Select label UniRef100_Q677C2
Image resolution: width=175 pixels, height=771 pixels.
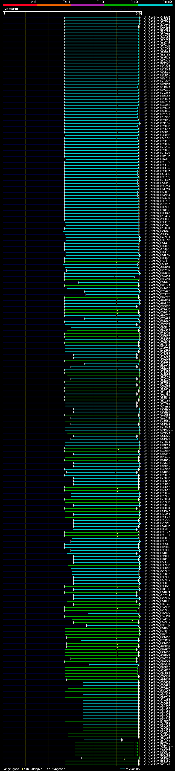click(x=157, y=364)
